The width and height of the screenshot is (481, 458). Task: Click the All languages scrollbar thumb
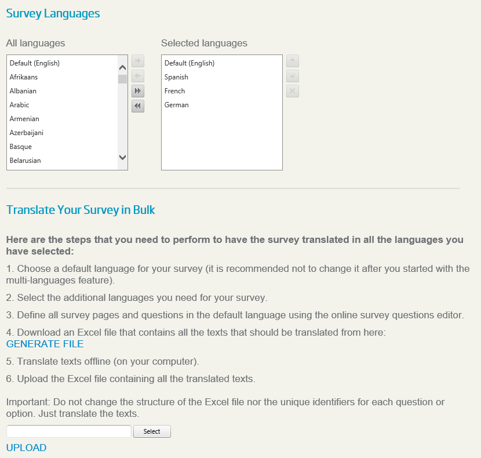122,79
